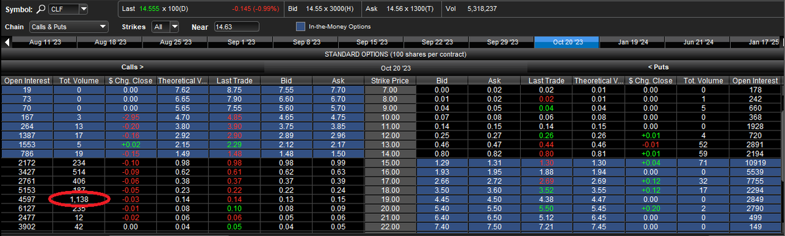785x236 pixels.
Task: Select the Sep 1 '23 expiration tab
Action: point(240,42)
